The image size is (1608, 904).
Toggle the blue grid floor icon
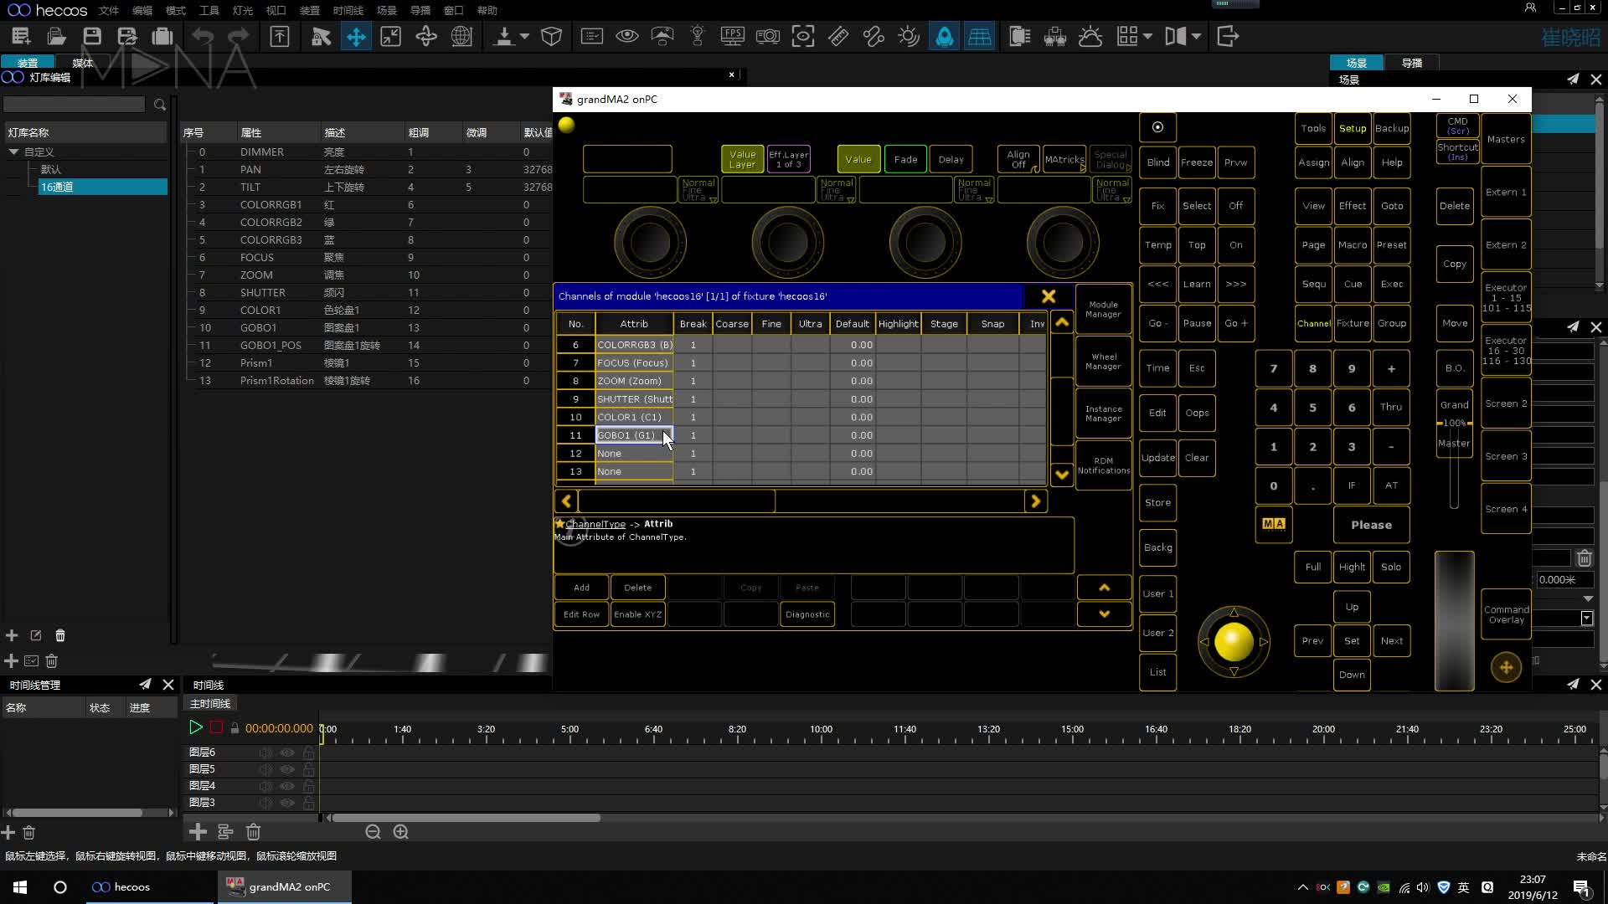[979, 36]
